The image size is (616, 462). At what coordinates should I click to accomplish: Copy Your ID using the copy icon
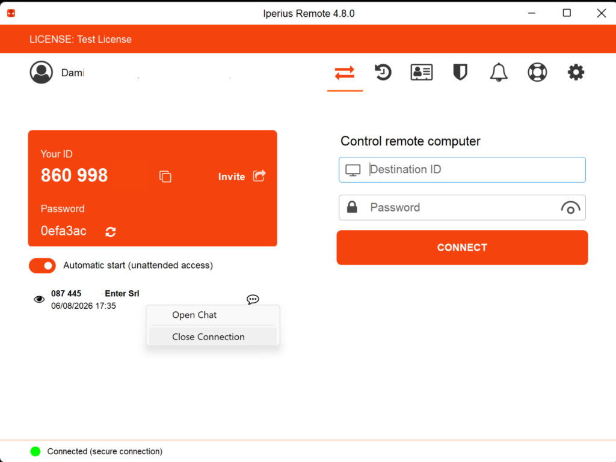point(165,177)
